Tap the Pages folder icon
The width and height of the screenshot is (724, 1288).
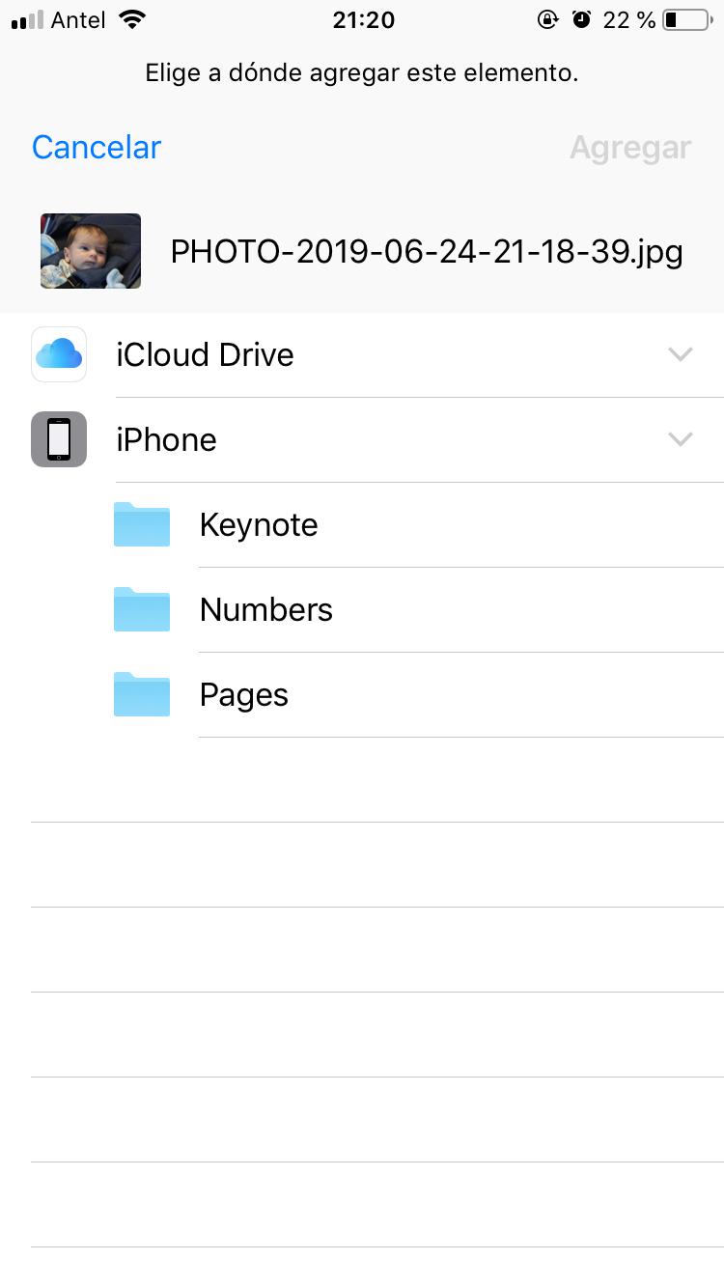pos(142,694)
